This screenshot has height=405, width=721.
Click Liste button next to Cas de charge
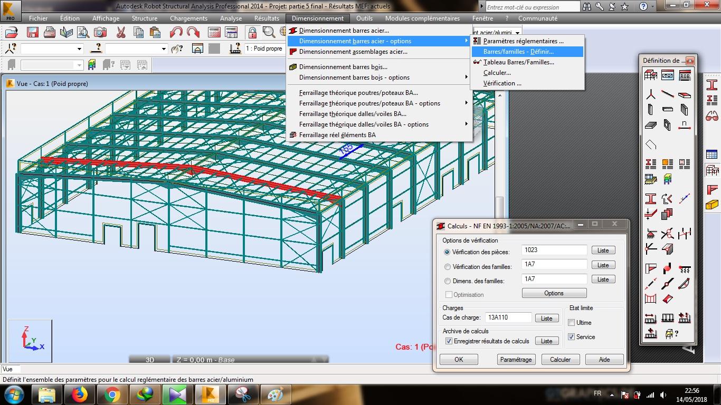click(547, 318)
